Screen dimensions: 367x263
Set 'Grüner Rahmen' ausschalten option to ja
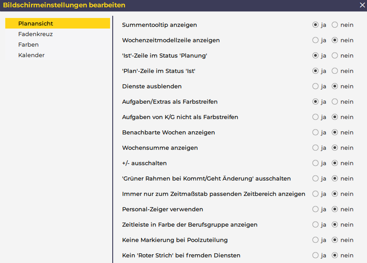[315, 179]
